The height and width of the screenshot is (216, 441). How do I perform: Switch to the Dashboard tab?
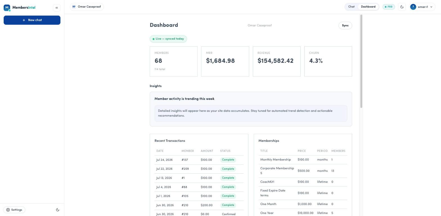pyautogui.click(x=368, y=7)
